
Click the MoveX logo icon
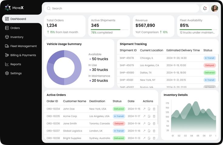(x=8, y=8)
